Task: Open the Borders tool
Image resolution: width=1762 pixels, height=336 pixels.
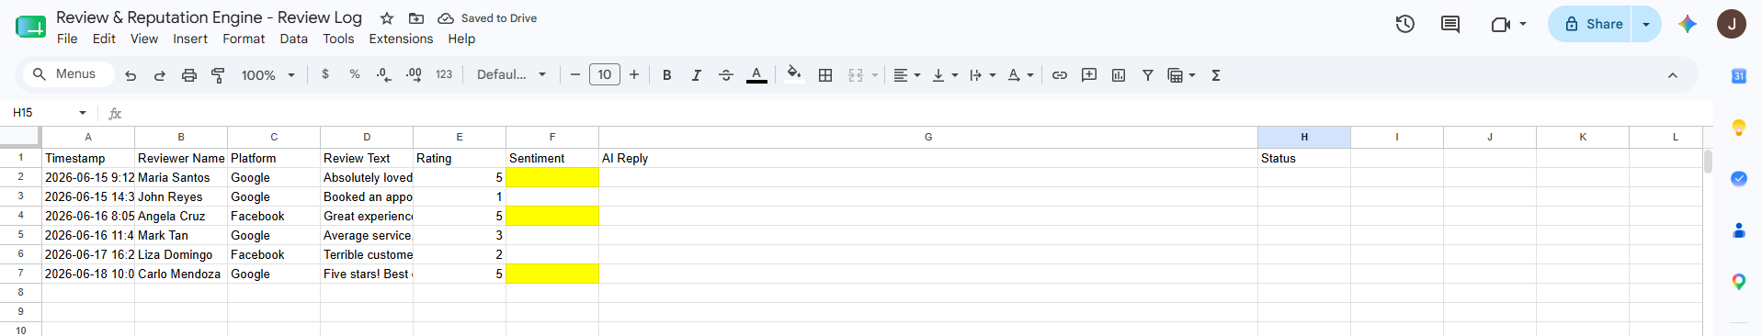Action: pos(825,75)
